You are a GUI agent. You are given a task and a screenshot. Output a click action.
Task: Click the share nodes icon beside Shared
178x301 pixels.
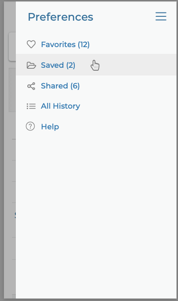(x=31, y=86)
